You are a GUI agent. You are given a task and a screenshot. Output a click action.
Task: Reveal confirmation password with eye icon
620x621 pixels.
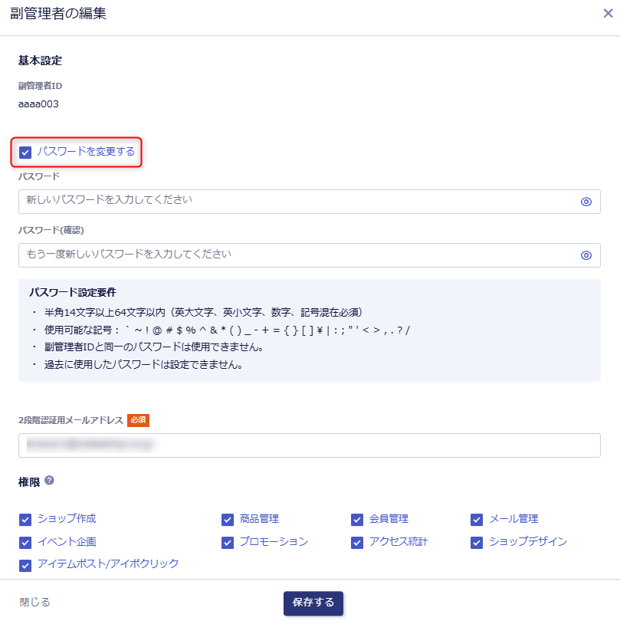click(586, 255)
